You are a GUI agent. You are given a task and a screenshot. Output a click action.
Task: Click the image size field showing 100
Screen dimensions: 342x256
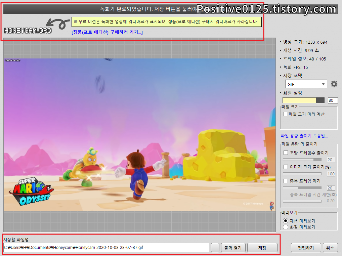point(331,174)
